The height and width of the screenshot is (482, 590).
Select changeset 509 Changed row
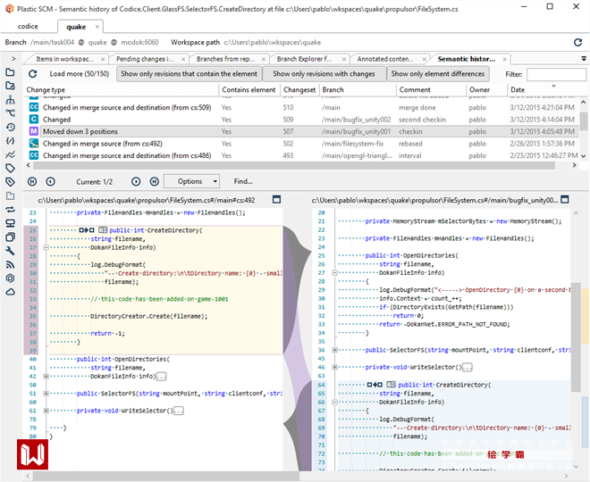pyautogui.click(x=303, y=120)
